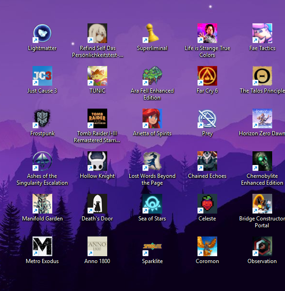
Task: Click the Chained Echoes shortcut
Action: 207,161
